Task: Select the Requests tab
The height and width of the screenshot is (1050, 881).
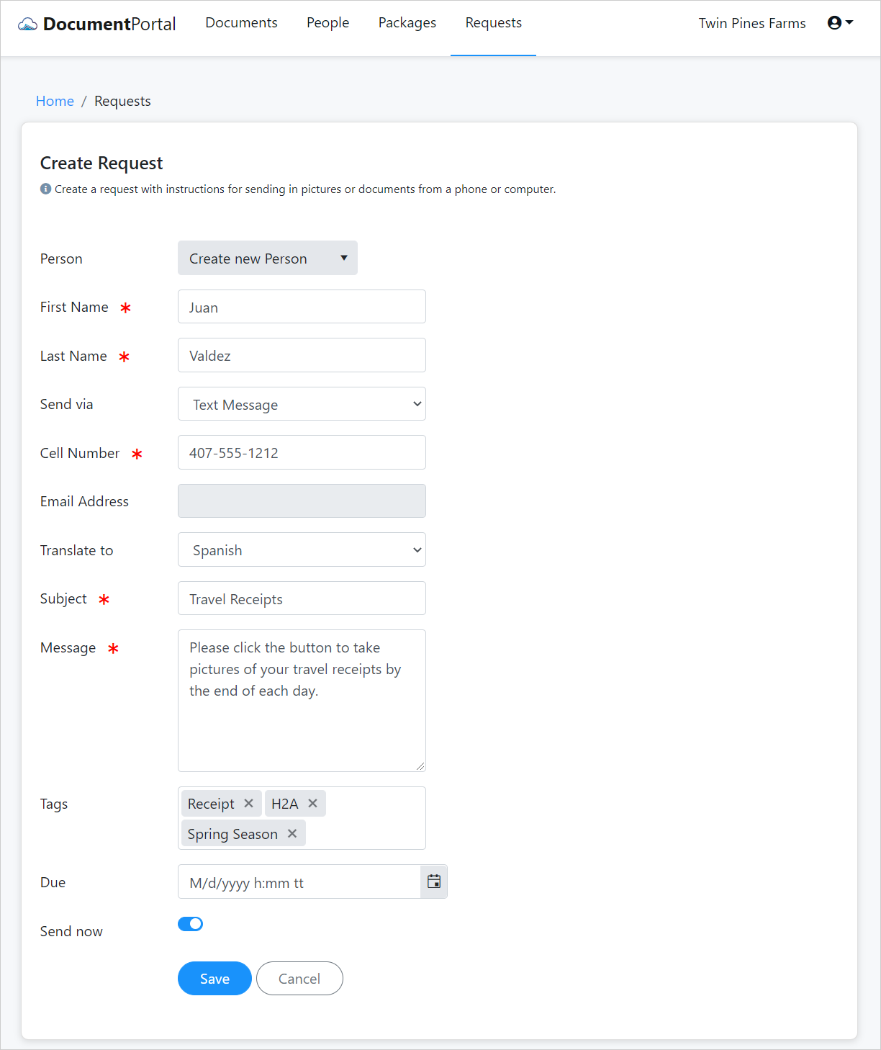Action: coord(493,22)
